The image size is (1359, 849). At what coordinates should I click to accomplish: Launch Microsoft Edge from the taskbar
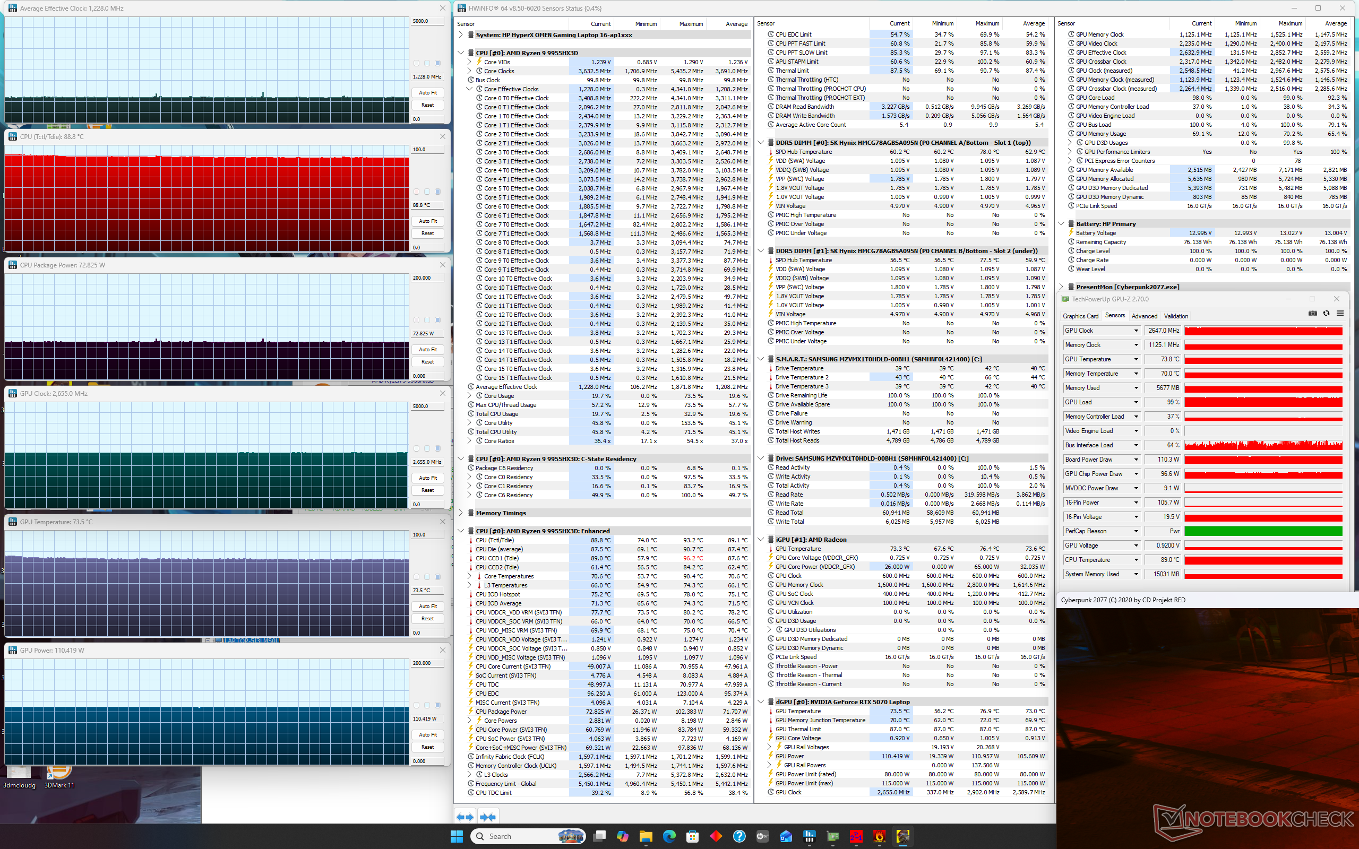[x=669, y=836]
